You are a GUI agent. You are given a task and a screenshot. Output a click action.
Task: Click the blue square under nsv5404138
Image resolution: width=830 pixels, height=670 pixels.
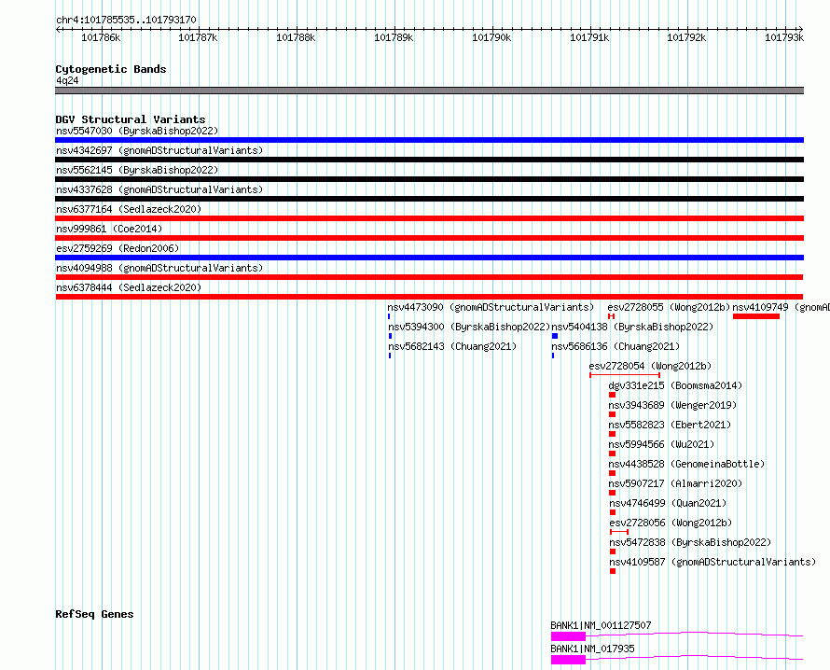555,336
